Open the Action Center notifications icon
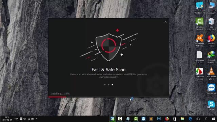This screenshot has height=122, width=217. (x=21, y=119)
